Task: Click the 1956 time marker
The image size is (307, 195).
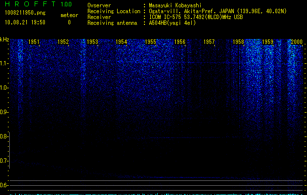Action: click(180, 42)
